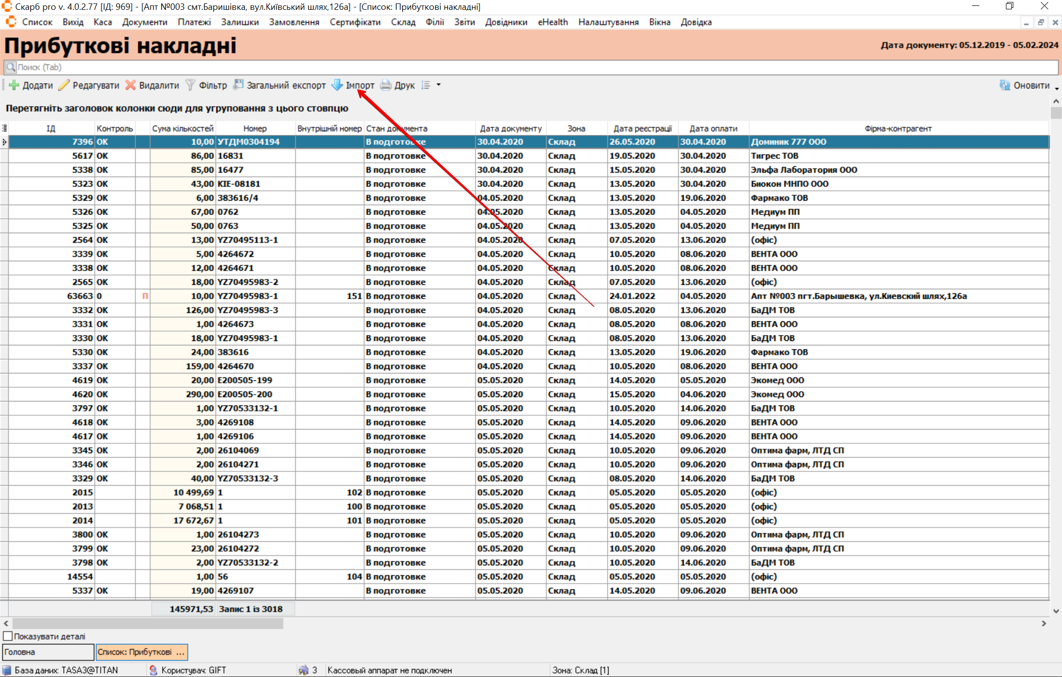This screenshot has width=1062, height=677.
Task: Click the blue arrow Імпорт icon
Action: pyautogui.click(x=337, y=85)
